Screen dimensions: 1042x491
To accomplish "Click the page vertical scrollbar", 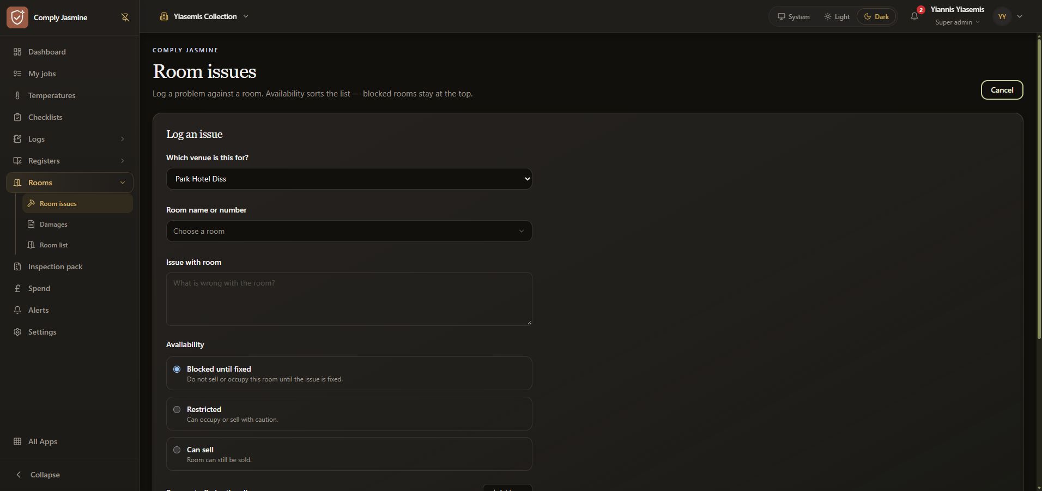I will [1039, 188].
